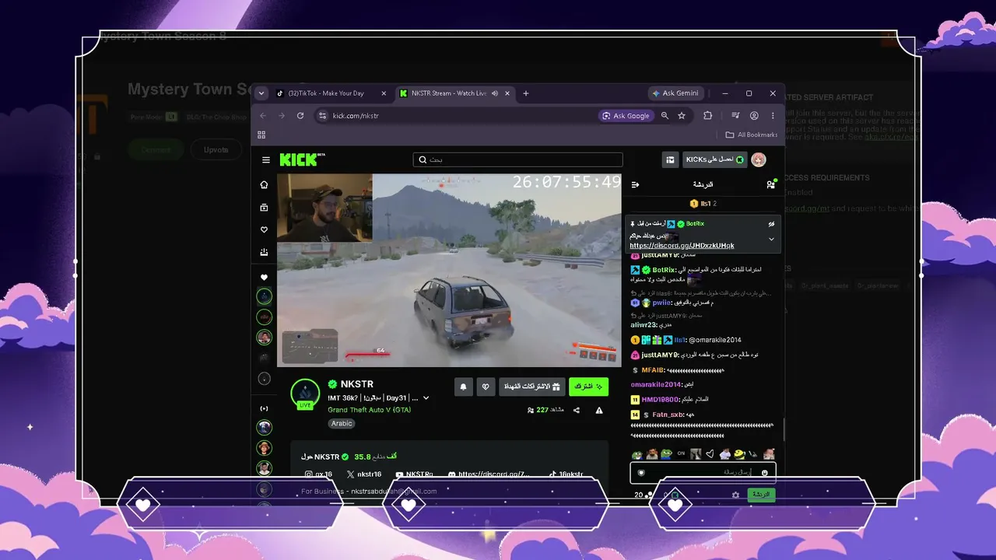The height and width of the screenshot is (560, 996).
Task: Open browser extensions puzzle icon
Action: tap(707, 116)
